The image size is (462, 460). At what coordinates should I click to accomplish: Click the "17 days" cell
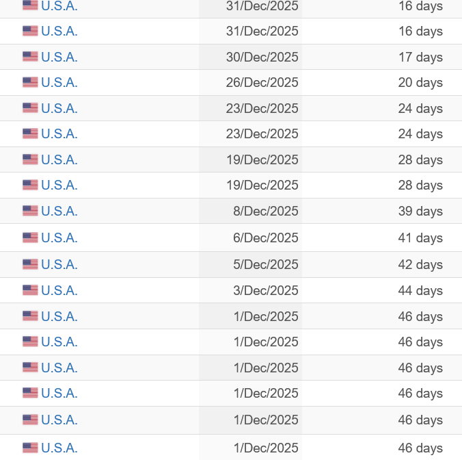(420, 57)
